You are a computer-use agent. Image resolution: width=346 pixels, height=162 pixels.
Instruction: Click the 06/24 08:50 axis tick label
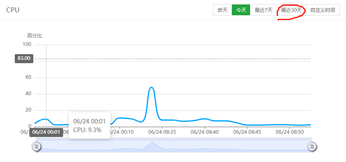(x=290, y=132)
